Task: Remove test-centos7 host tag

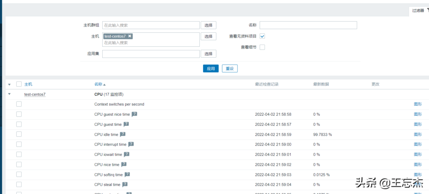Action: point(130,36)
